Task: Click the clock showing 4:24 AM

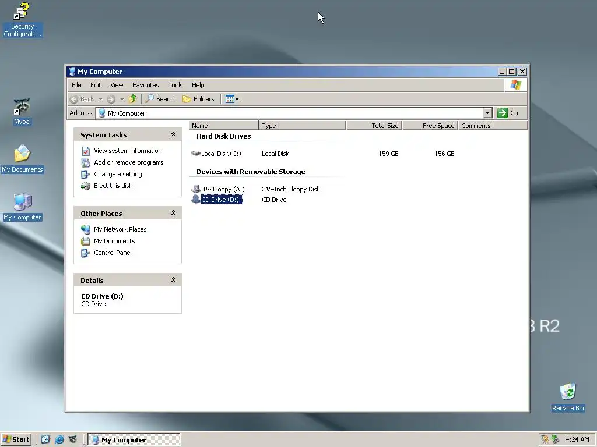Action: click(577, 439)
